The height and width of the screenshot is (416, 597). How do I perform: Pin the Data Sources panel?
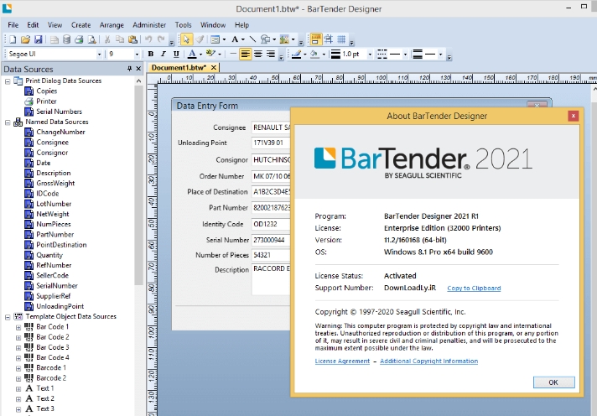tap(129, 69)
